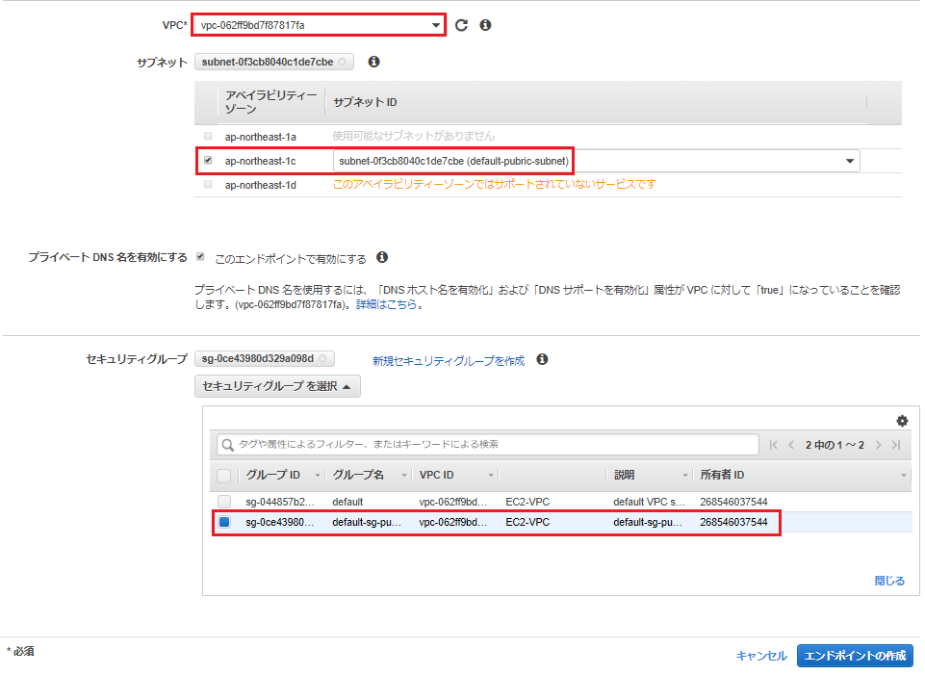Open VPC ID column sort arrow

[491, 476]
